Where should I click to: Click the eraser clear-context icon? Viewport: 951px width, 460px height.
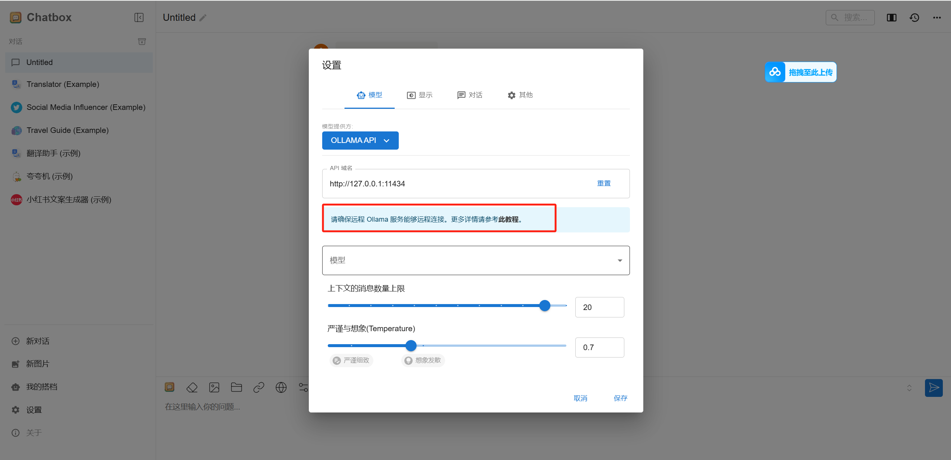tap(192, 388)
